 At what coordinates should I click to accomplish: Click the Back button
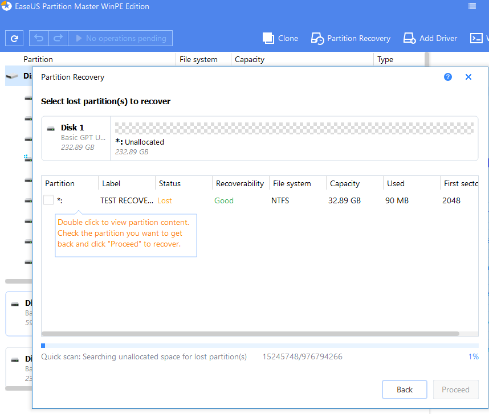tap(405, 390)
